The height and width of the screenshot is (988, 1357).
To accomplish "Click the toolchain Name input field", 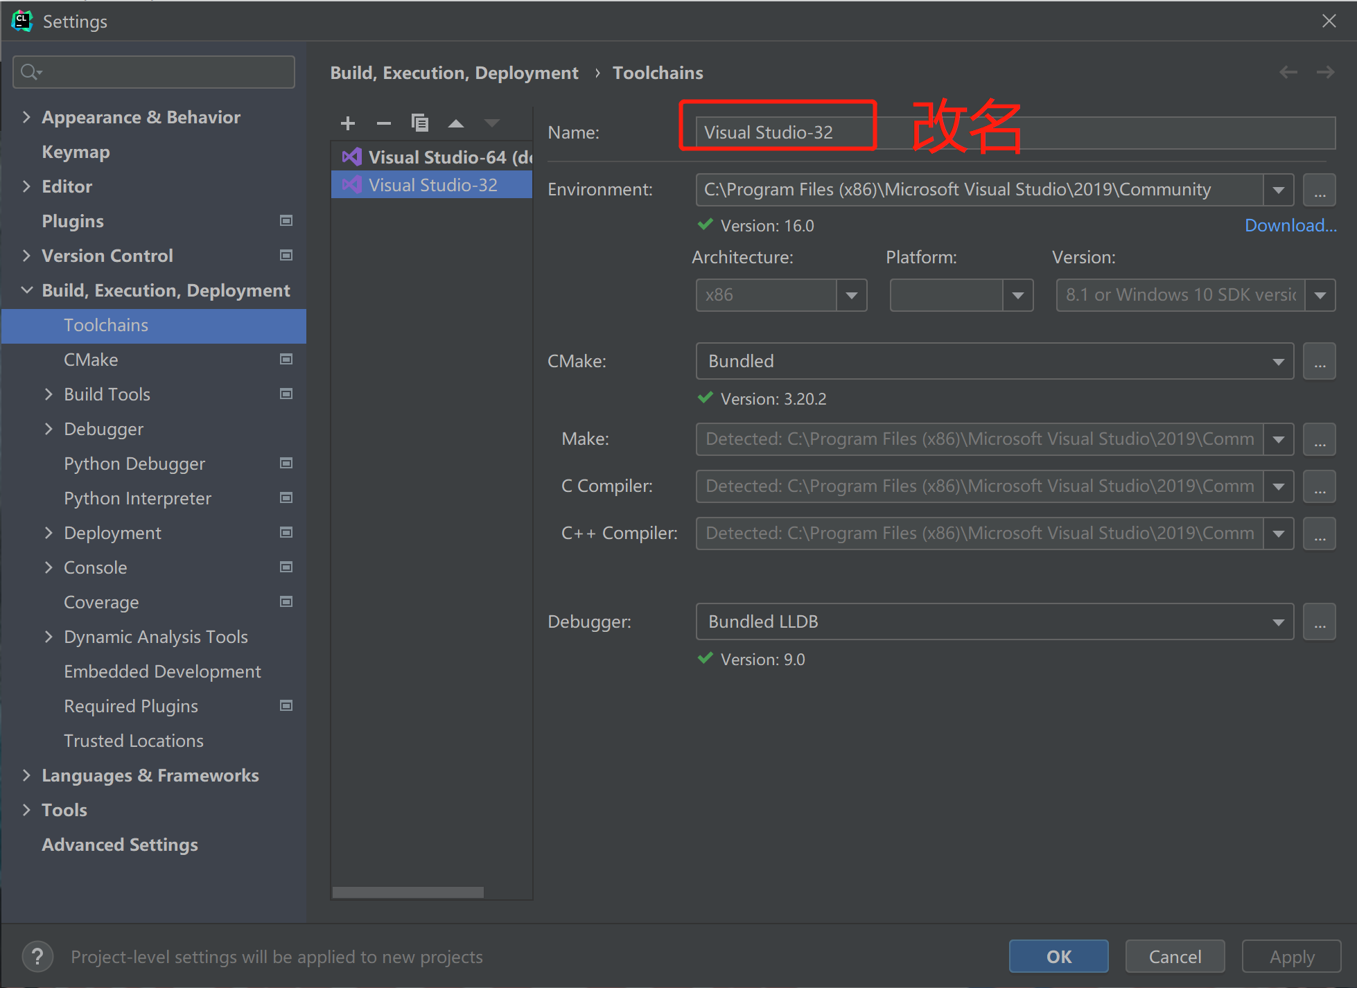I will pyautogui.click(x=1015, y=132).
